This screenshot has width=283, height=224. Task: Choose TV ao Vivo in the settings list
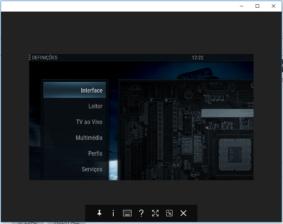(75, 122)
